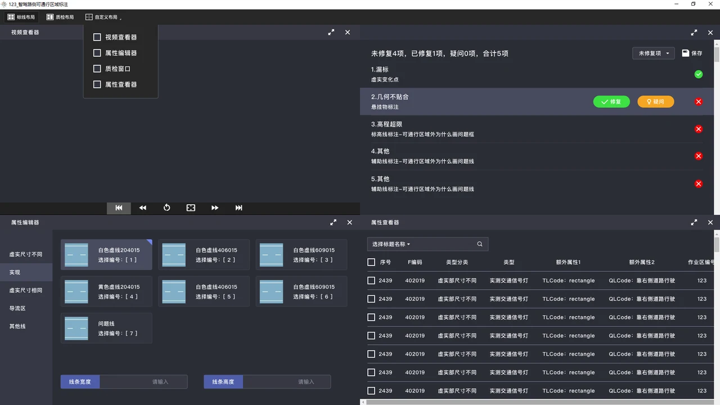Image resolution: width=720 pixels, height=405 pixels.
Task: Maximize the quality check list panel
Action: coord(694,33)
